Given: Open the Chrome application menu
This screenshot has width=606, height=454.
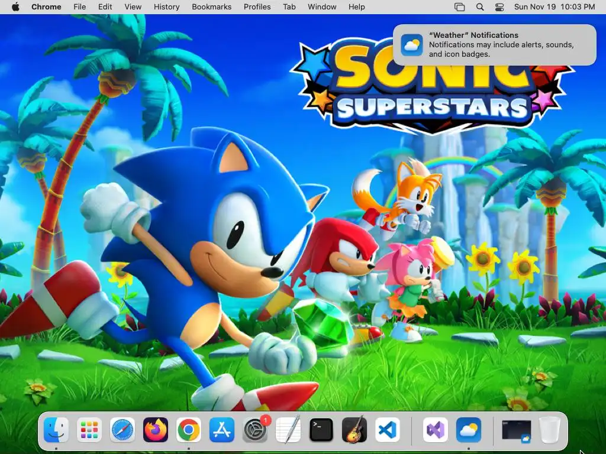Looking at the screenshot, I should (46, 7).
